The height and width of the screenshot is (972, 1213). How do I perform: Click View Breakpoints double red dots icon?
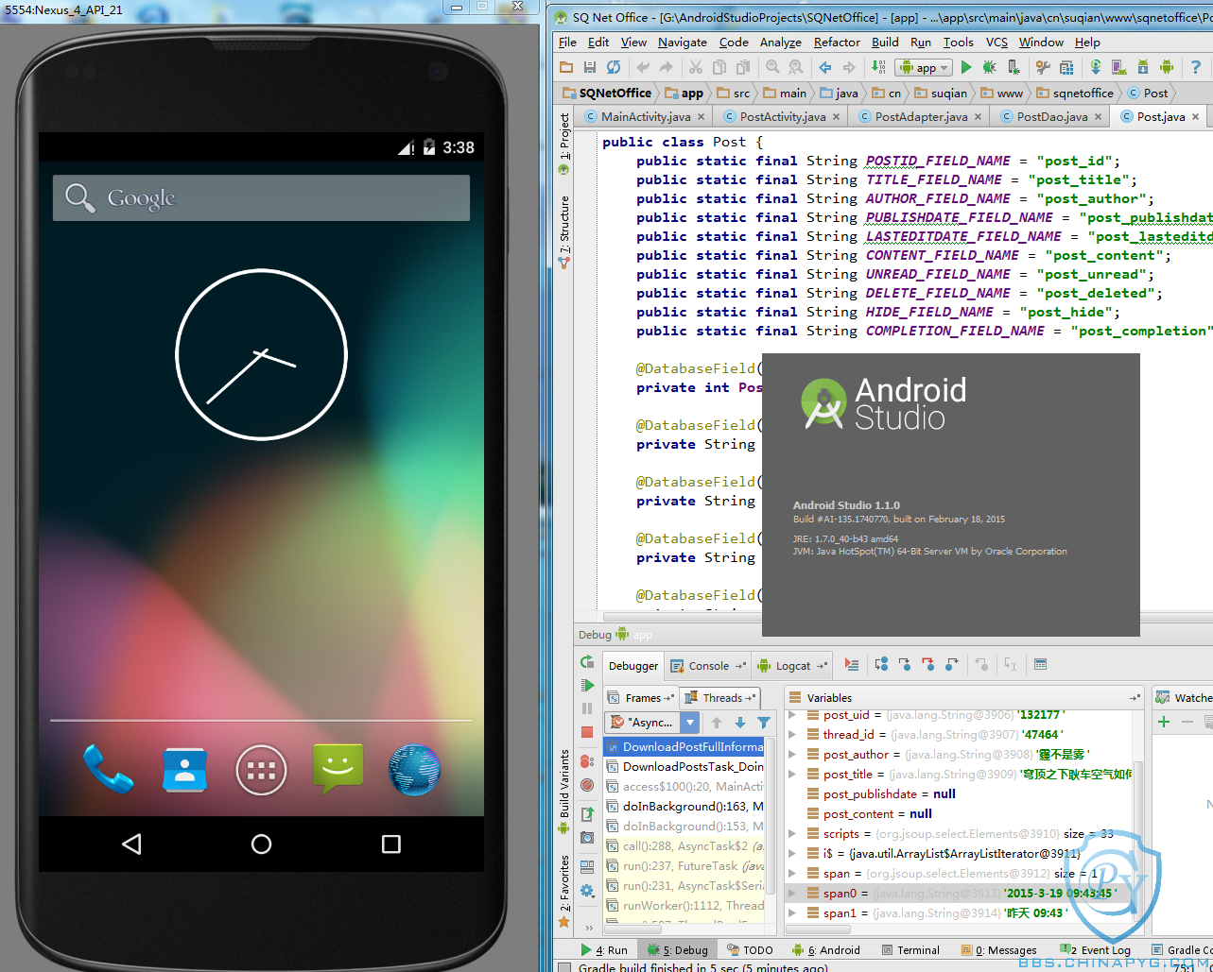[587, 761]
